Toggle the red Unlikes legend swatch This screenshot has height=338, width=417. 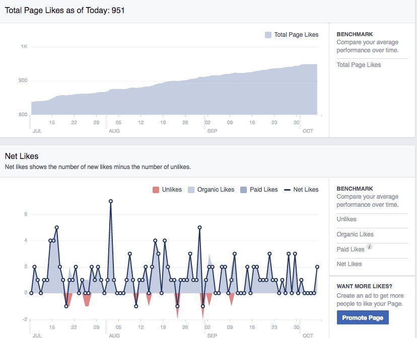tap(156, 190)
